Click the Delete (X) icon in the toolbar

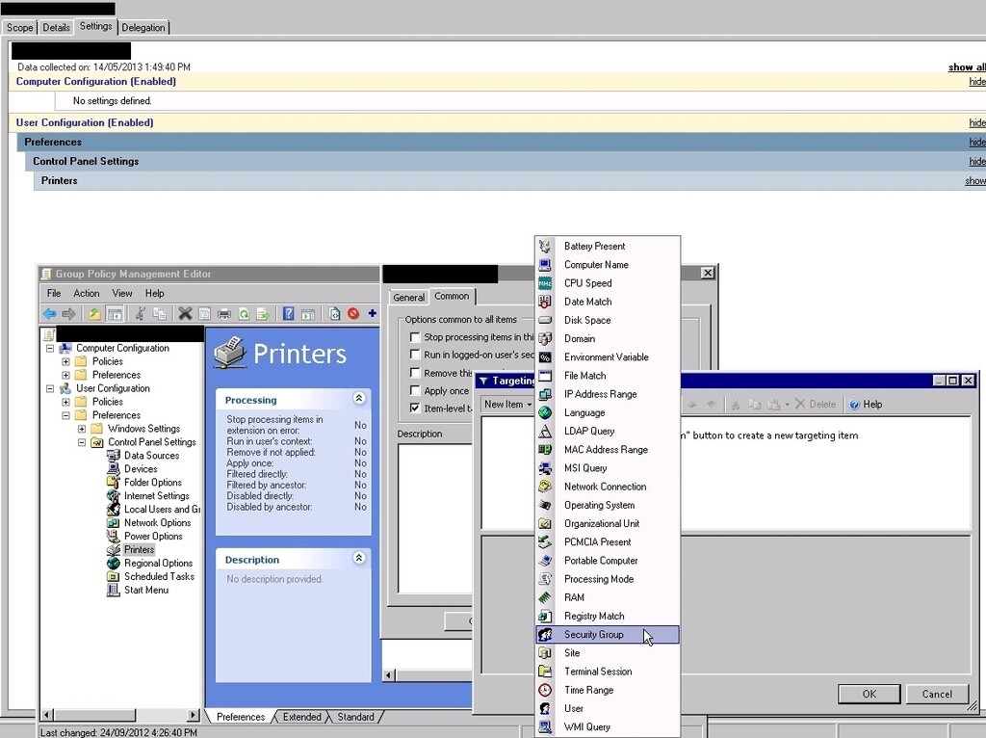186,312
